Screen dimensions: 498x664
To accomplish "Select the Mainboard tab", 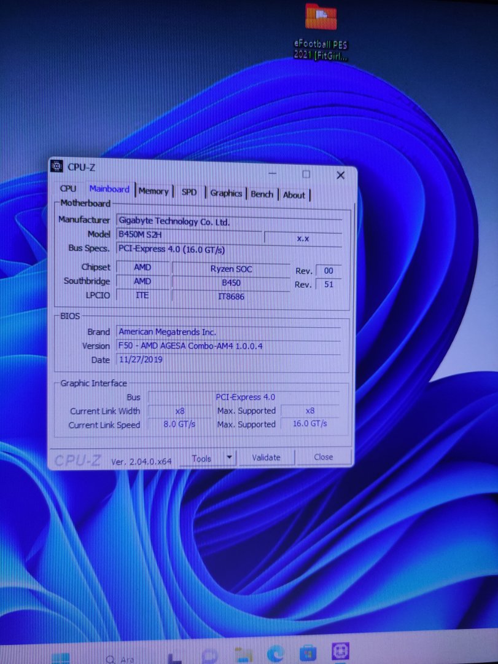I will [x=109, y=189].
